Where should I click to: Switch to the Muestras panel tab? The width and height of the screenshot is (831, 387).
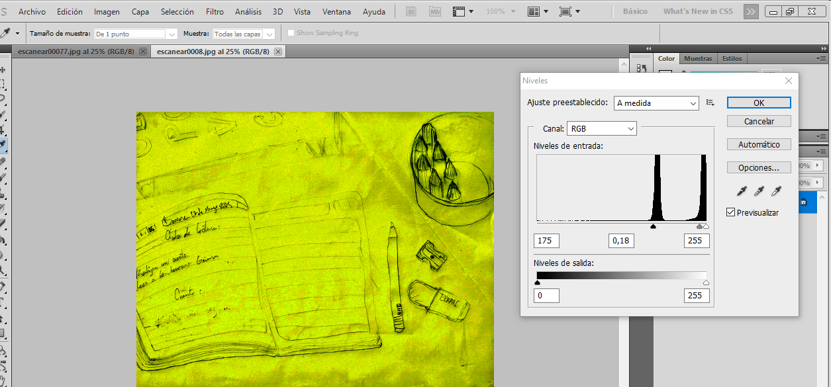[x=698, y=58]
